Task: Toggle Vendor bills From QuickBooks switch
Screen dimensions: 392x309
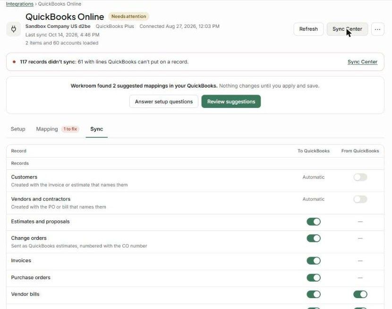Action: coord(360,294)
